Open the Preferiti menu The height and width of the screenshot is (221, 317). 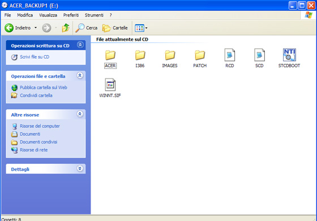(x=71, y=15)
